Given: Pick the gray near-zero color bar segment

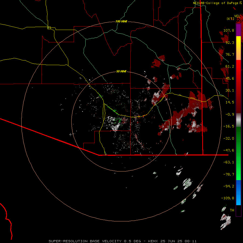Looking at the screenshot, I should click(238, 120).
